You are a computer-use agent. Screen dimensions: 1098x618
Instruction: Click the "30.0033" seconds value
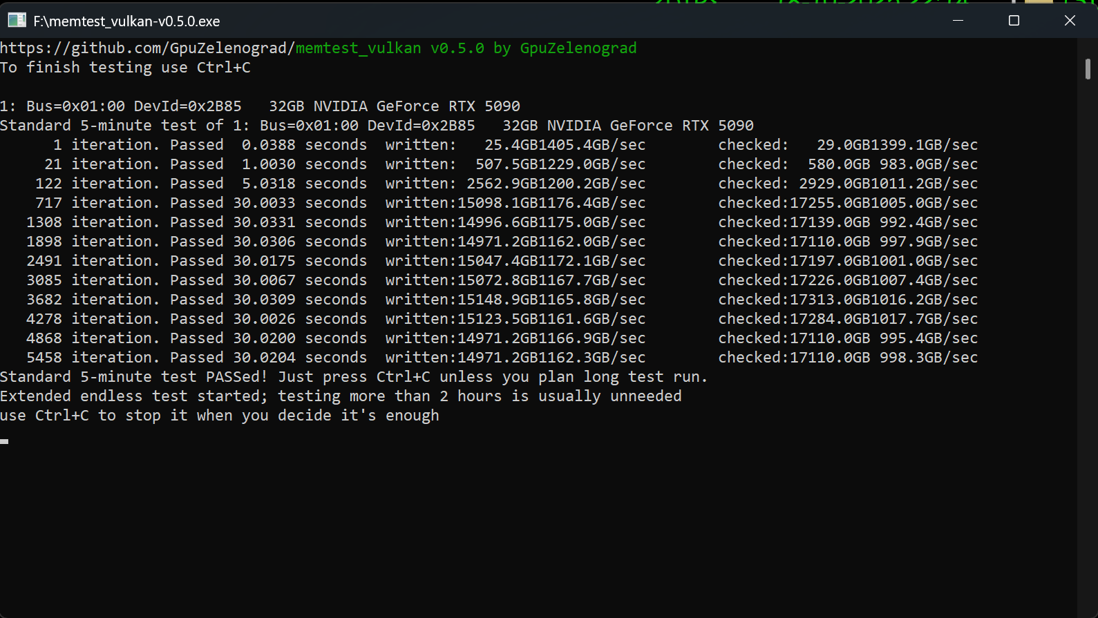coord(264,203)
